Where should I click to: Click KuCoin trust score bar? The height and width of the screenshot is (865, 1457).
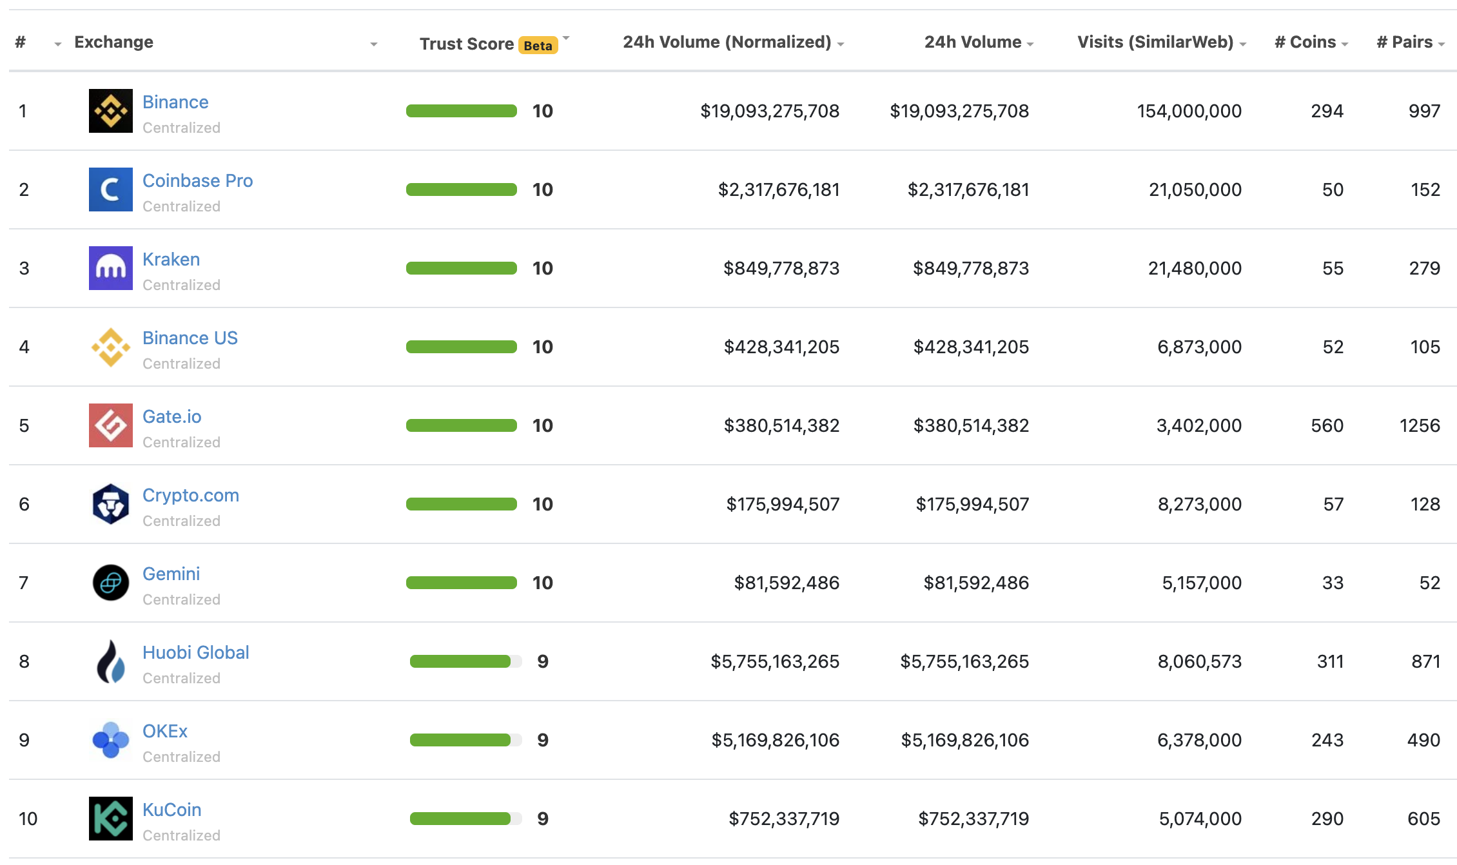pyautogui.click(x=465, y=819)
